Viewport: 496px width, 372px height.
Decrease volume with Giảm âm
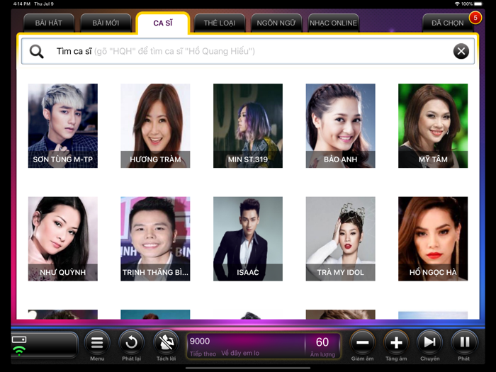(x=363, y=342)
